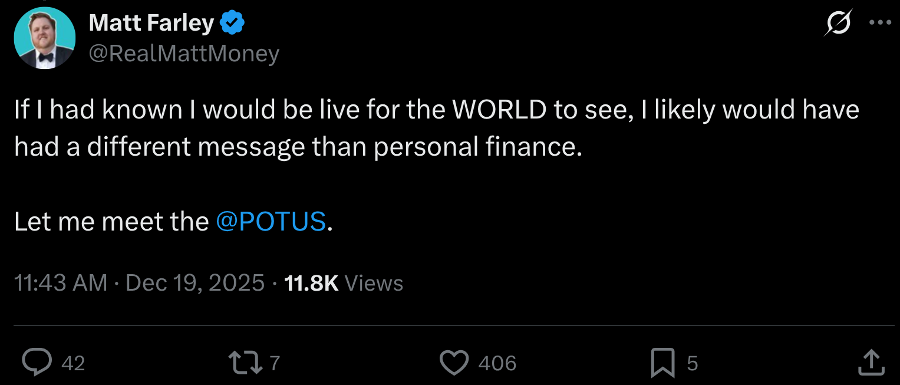Click the 406 likes count
Screen dimensions: 900x385
[497, 363]
